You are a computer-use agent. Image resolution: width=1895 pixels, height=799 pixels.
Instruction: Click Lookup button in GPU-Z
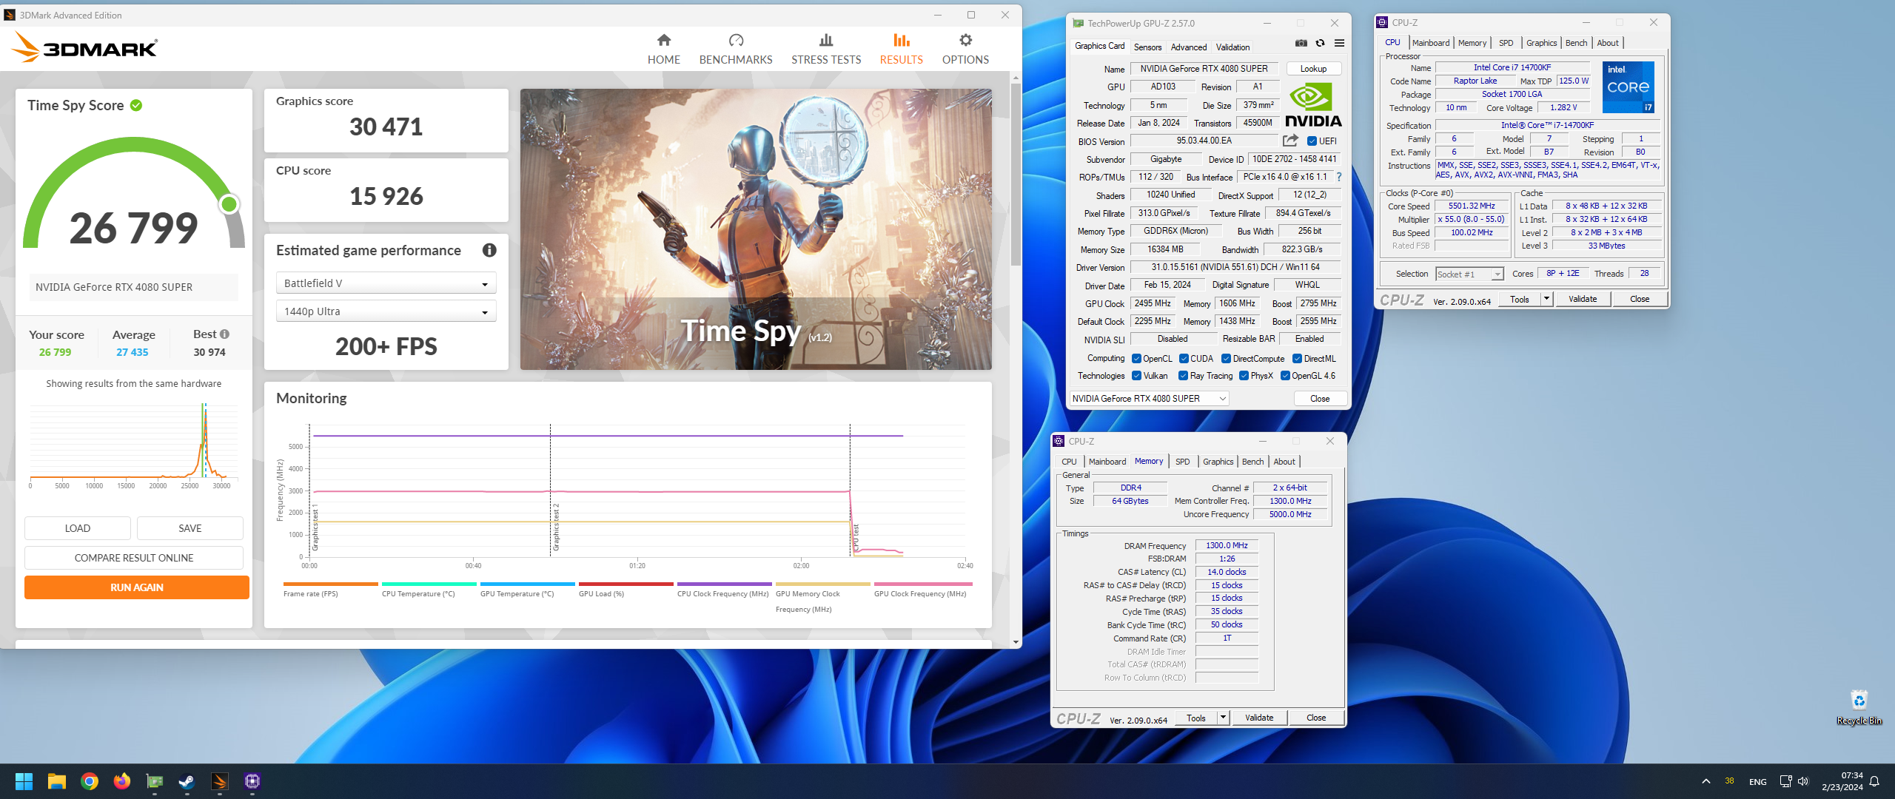1313,69
